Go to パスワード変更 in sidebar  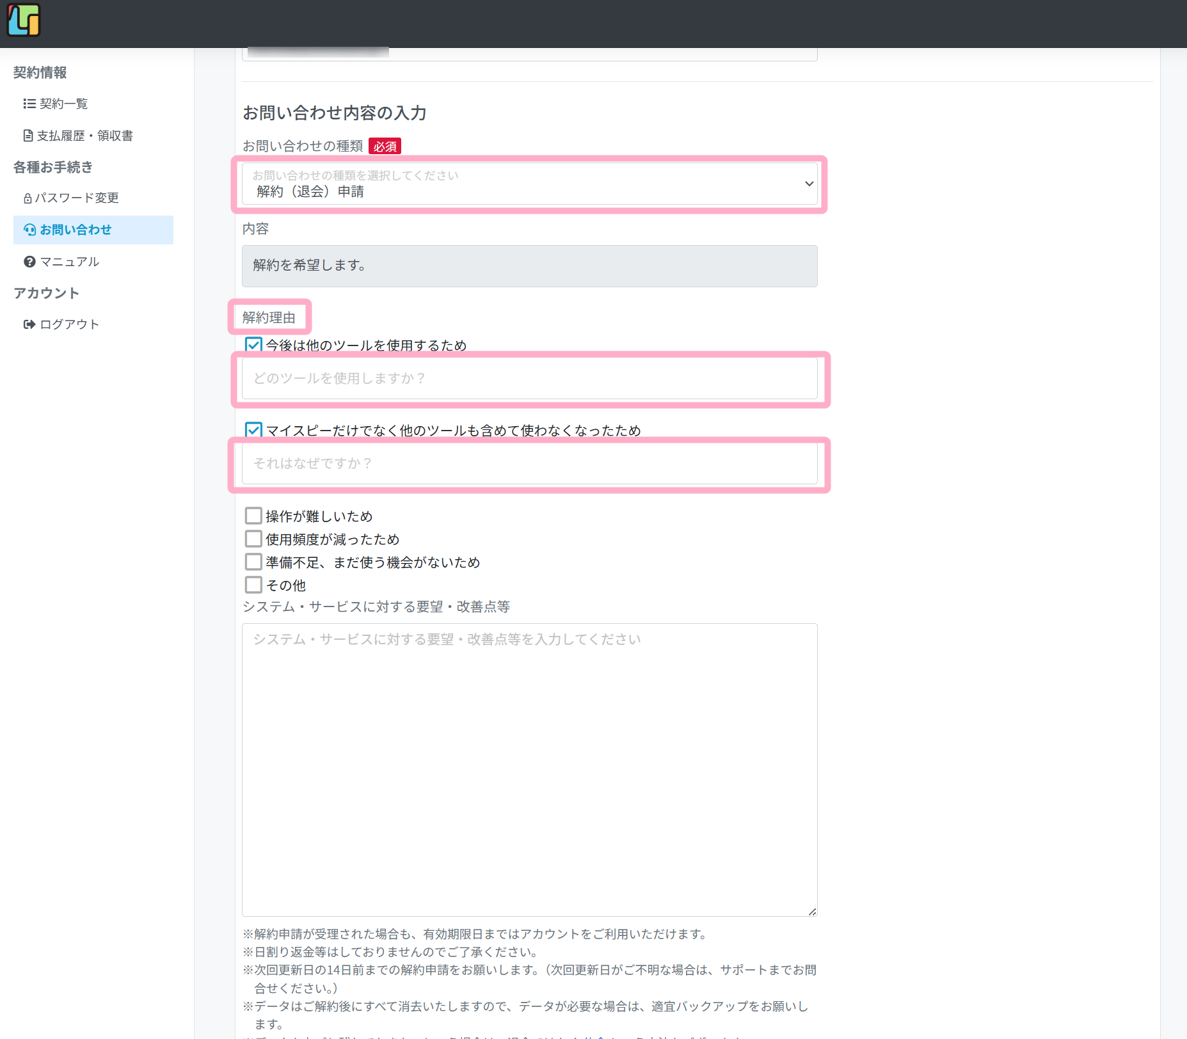[77, 198]
